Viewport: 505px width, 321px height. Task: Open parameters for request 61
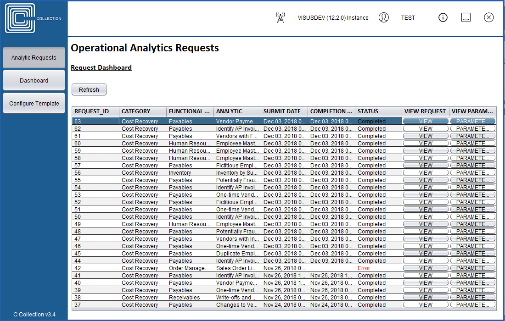(473, 136)
